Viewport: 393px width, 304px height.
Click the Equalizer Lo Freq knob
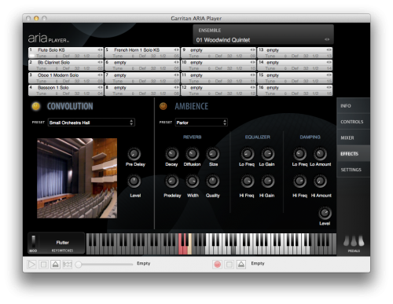248,154
